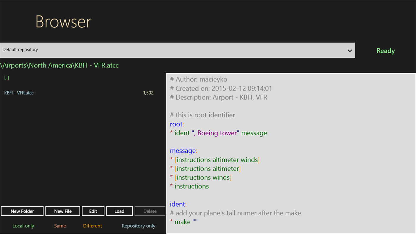Click the Browser page title

pyautogui.click(x=63, y=21)
